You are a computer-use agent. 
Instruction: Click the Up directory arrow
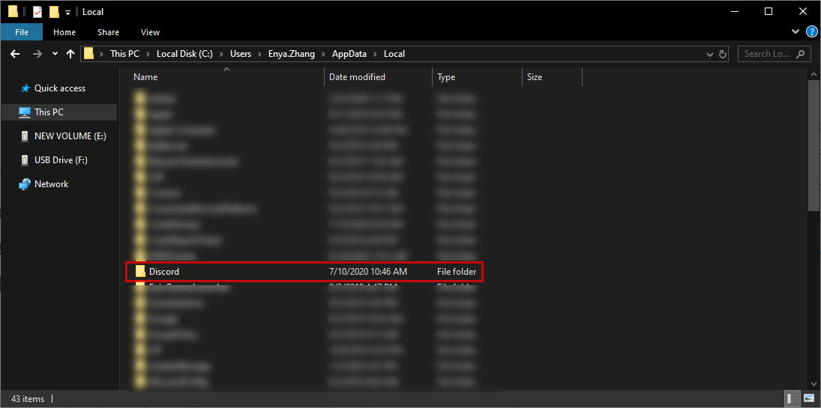[70, 54]
